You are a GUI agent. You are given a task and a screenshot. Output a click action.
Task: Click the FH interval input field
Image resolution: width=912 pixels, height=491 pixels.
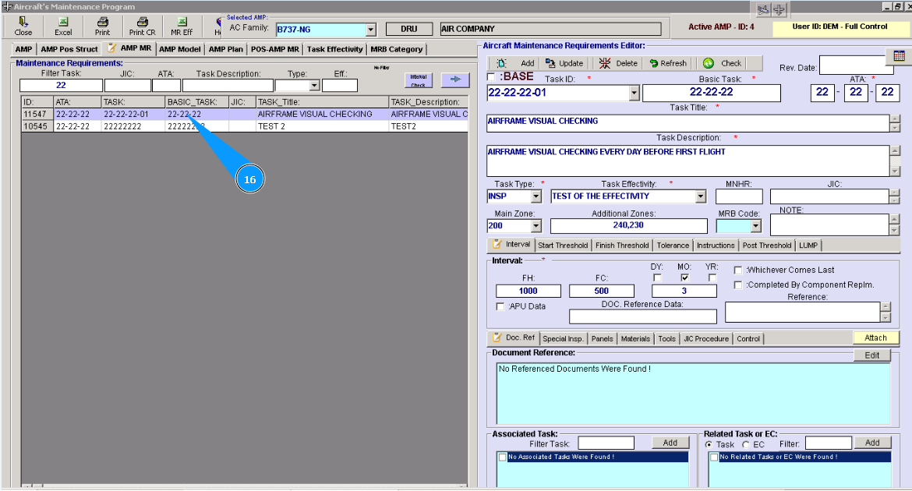point(528,291)
